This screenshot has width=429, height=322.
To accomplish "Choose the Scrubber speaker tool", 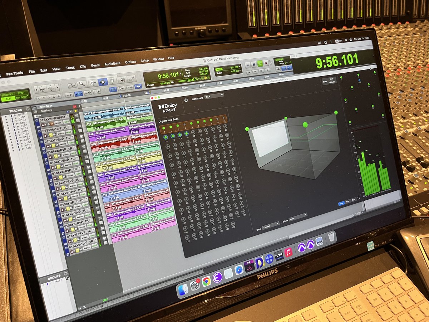I will [122, 80].
